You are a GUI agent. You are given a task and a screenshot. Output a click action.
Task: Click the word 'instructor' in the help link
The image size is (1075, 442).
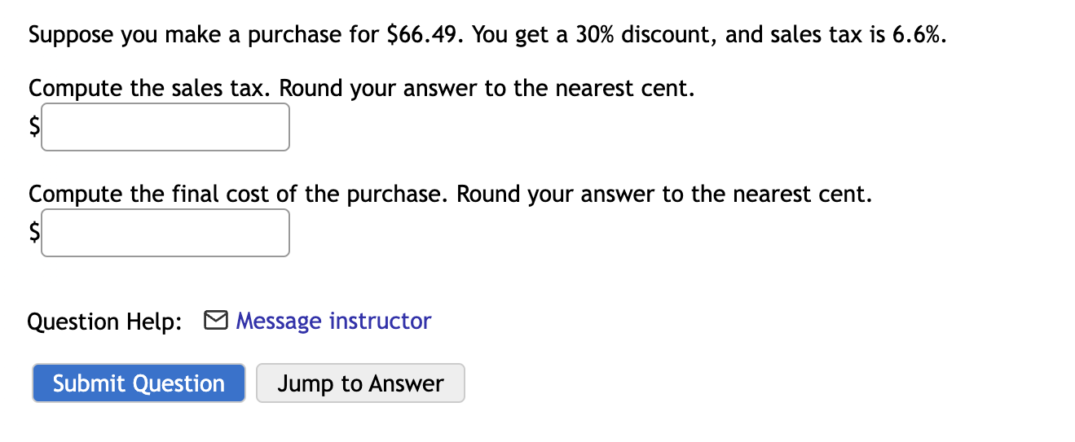pyautogui.click(x=380, y=321)
